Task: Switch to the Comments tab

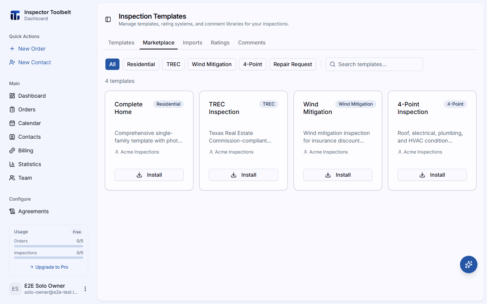Action: point(252,43)
